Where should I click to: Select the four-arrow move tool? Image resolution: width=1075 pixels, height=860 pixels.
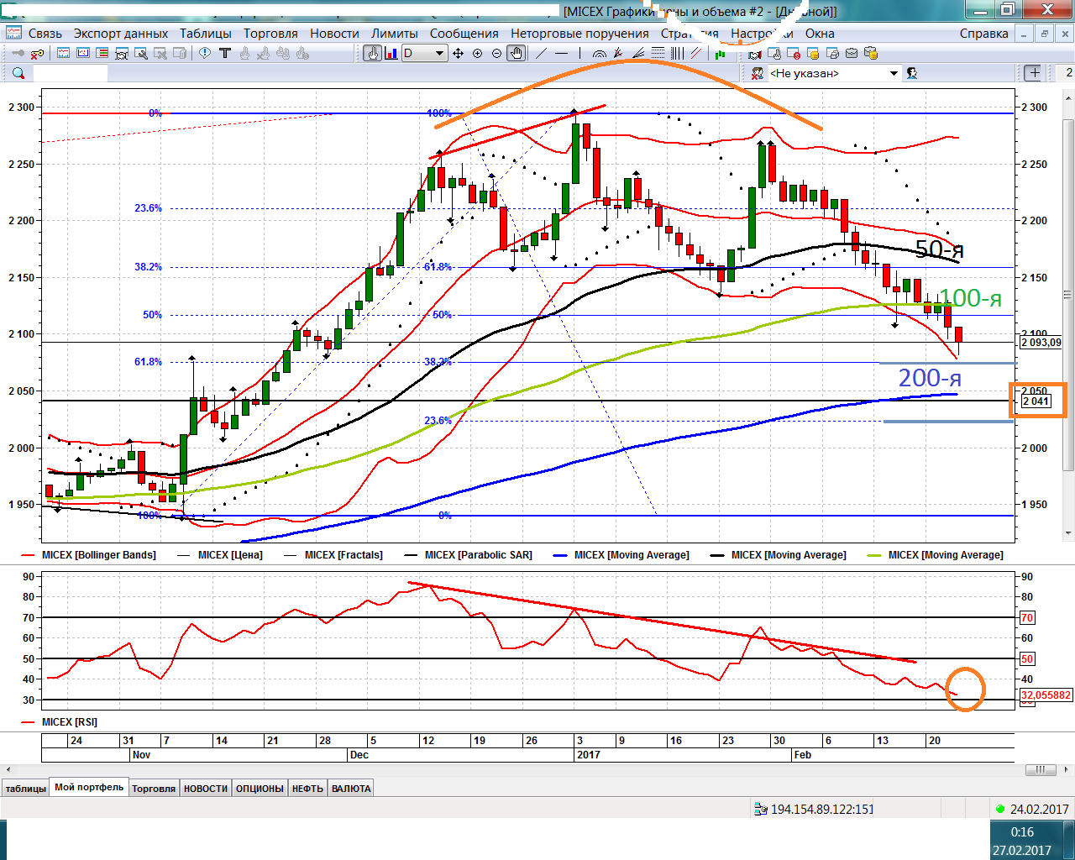point(458,53)
